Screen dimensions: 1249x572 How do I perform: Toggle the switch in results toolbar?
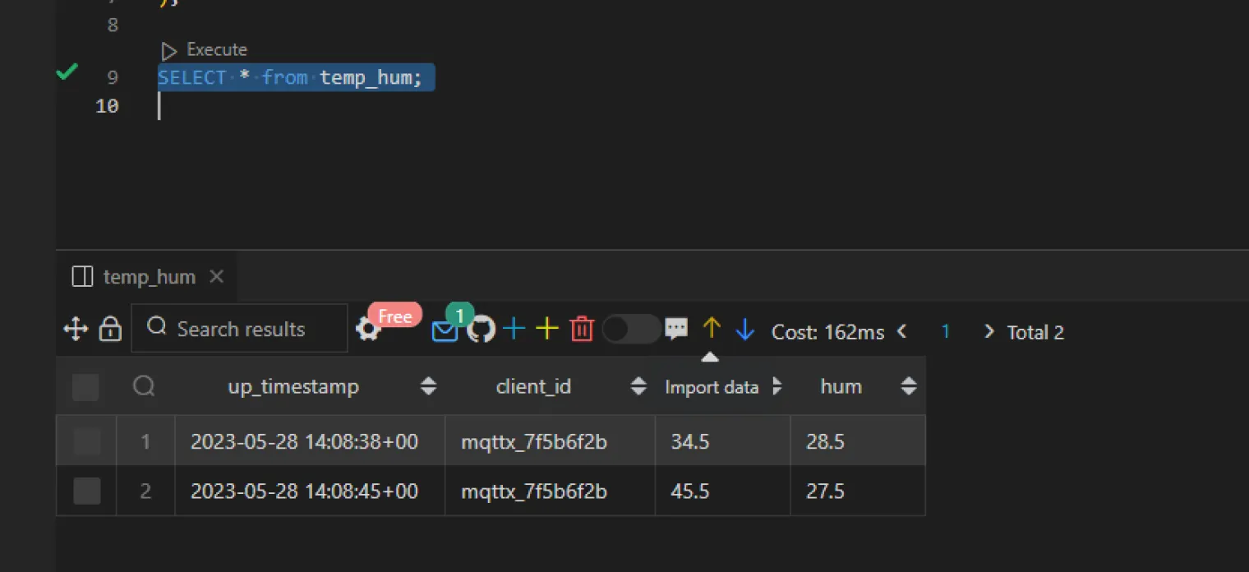tap(631, 330)
